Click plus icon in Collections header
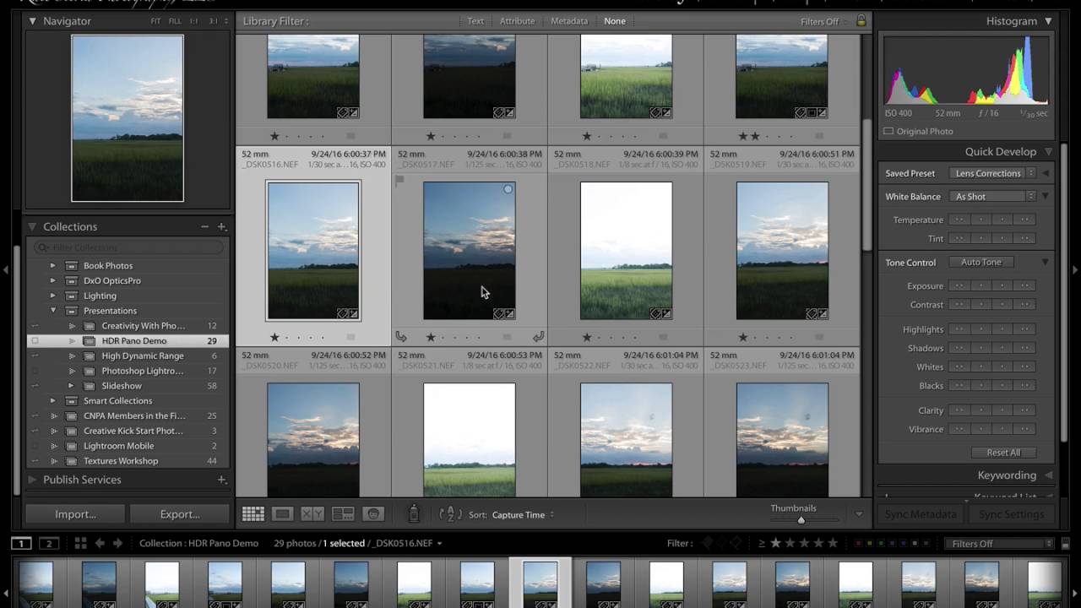1081x608 pixels. point(222,226)
